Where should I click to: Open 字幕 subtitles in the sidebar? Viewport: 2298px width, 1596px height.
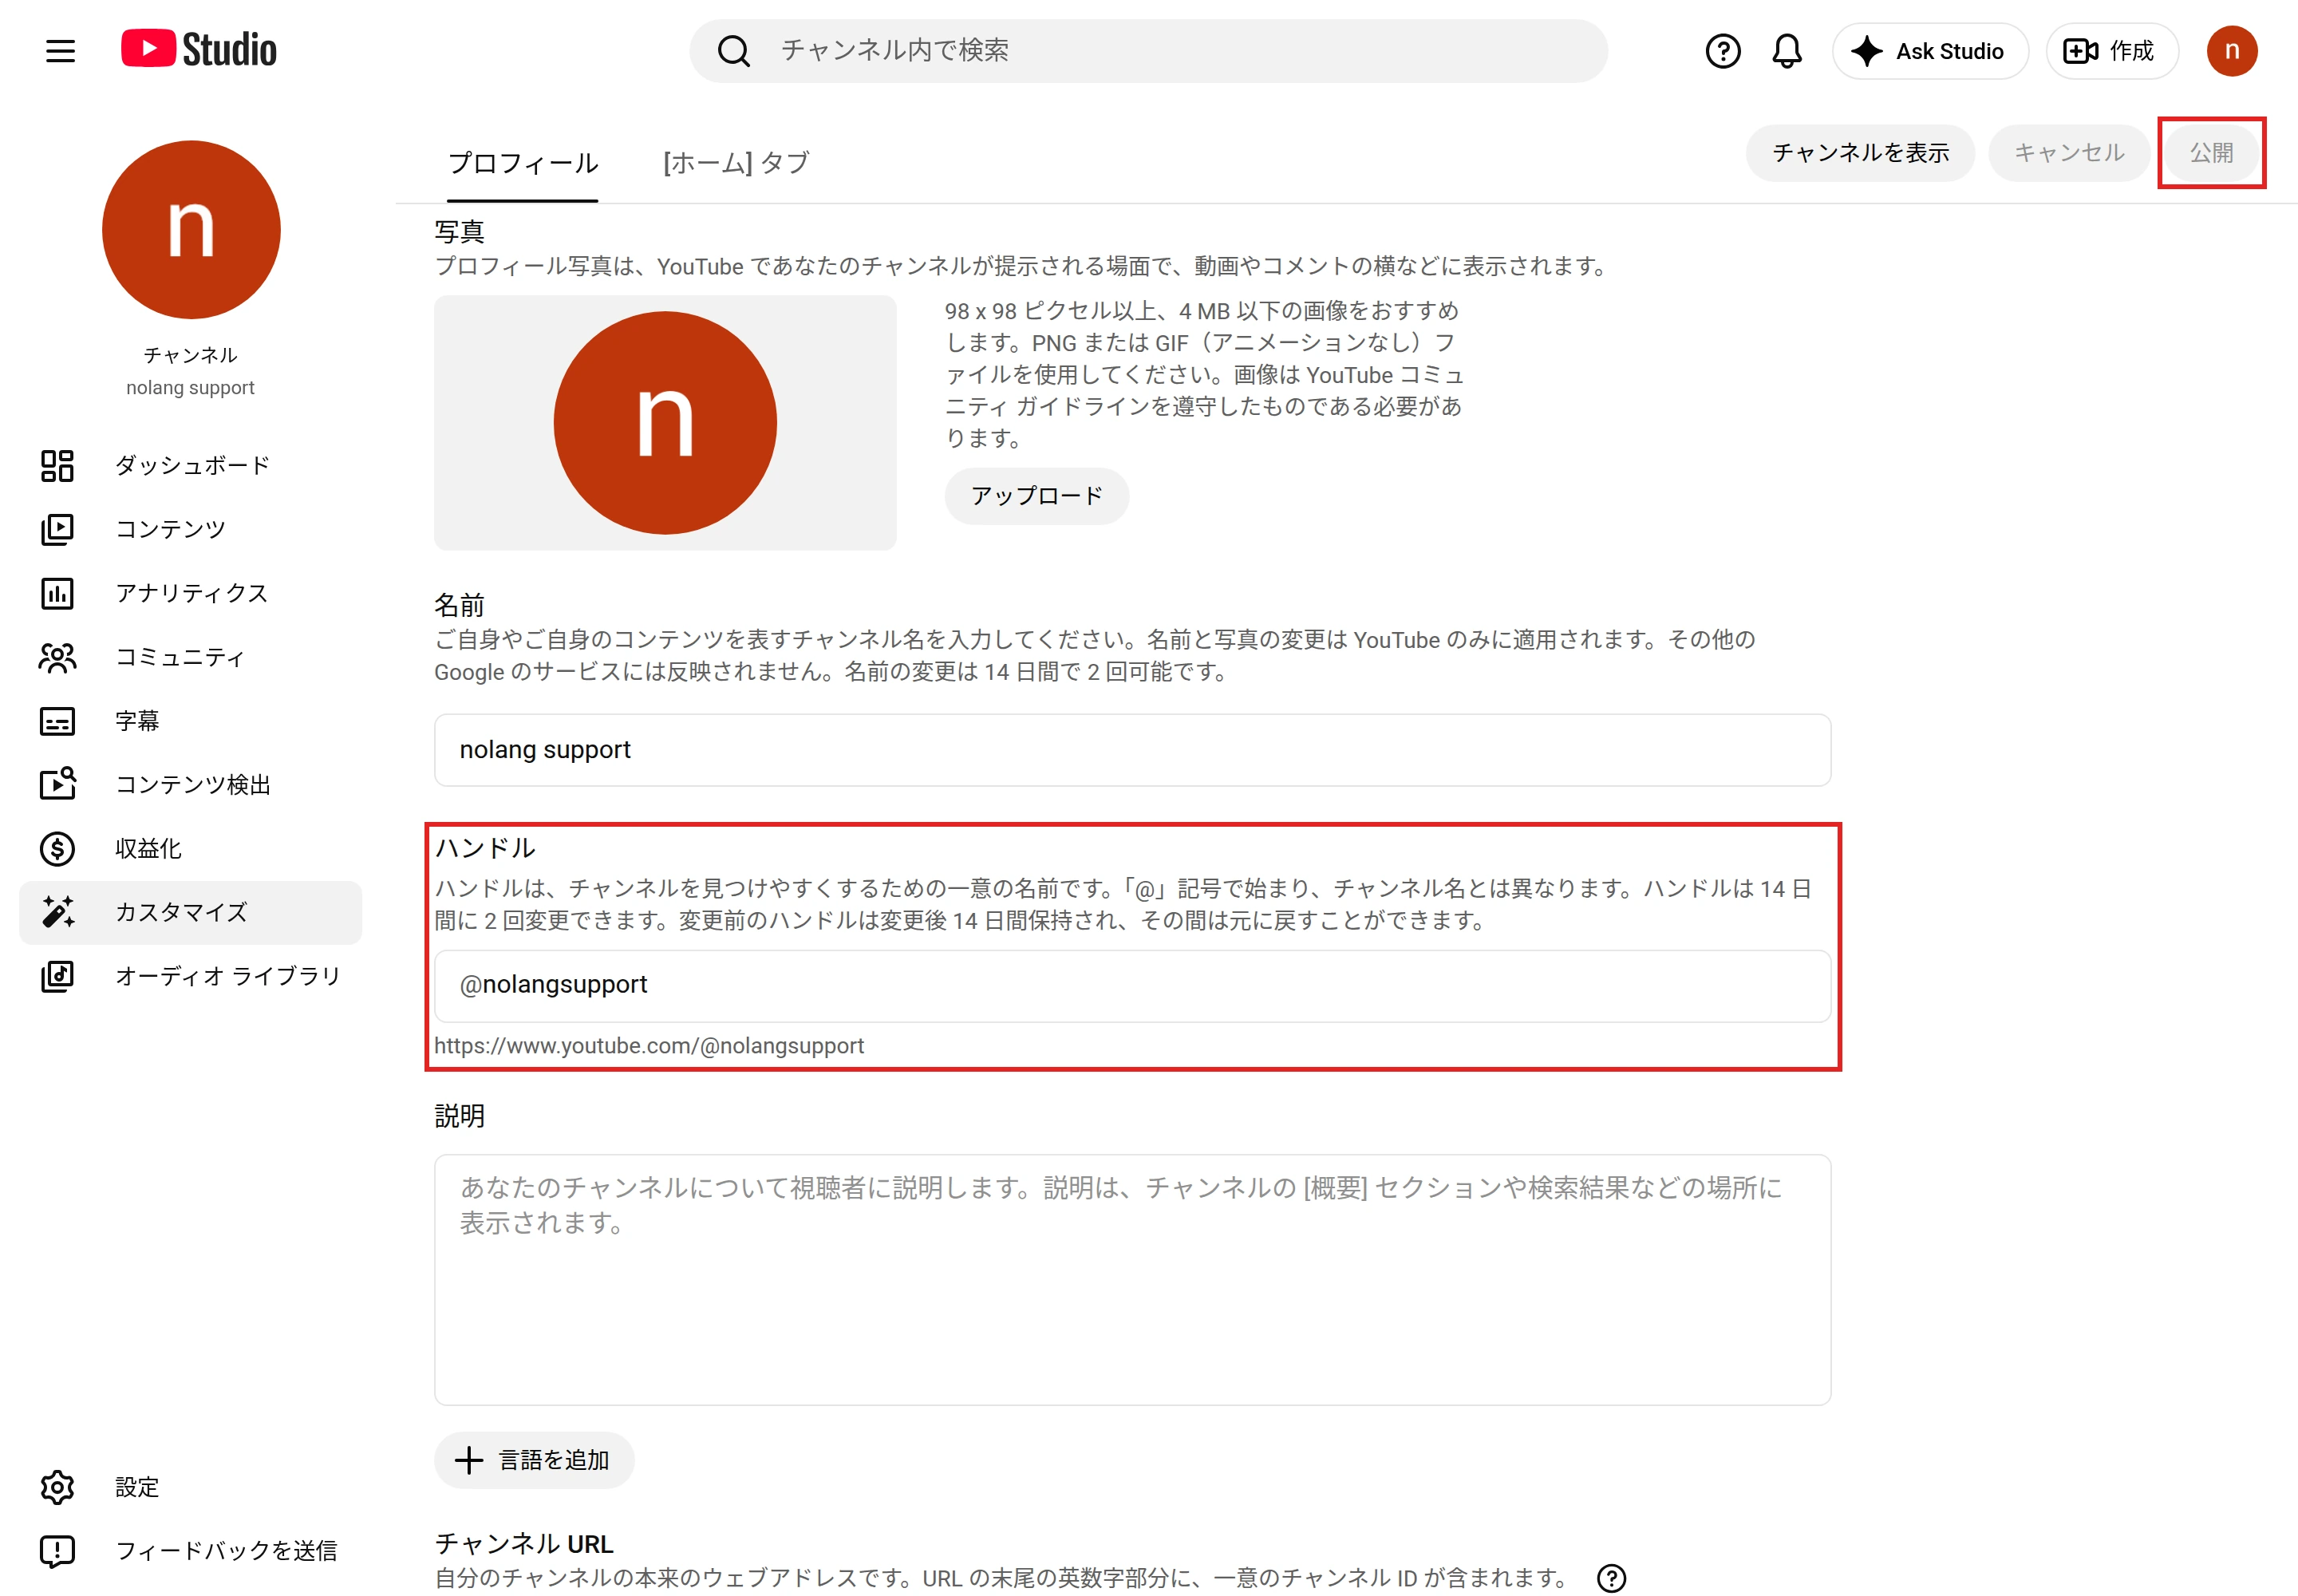click(x=190, y=721)
